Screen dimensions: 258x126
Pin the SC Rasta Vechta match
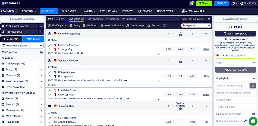(49, 118)
